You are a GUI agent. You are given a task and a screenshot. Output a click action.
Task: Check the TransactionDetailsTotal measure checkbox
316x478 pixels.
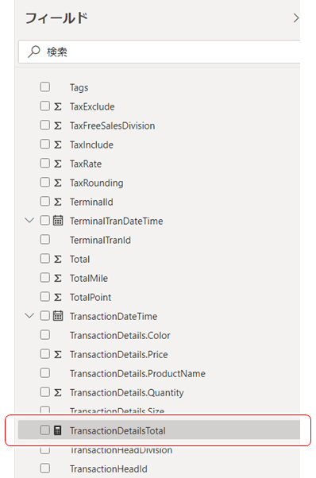coord(45,430)
